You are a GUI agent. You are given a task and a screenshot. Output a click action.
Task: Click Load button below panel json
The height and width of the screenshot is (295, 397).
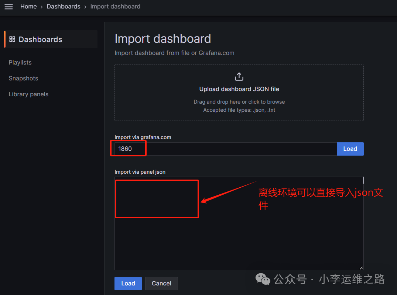click(128, 283)
